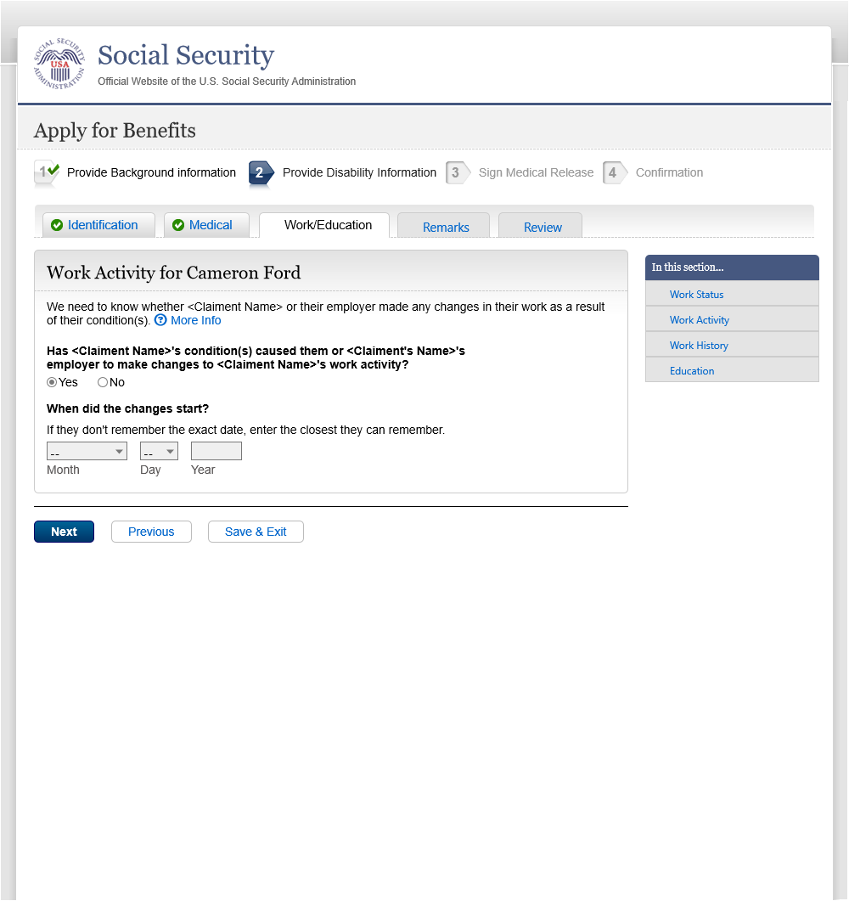Open the Work/Education tab

coord(328,225)
